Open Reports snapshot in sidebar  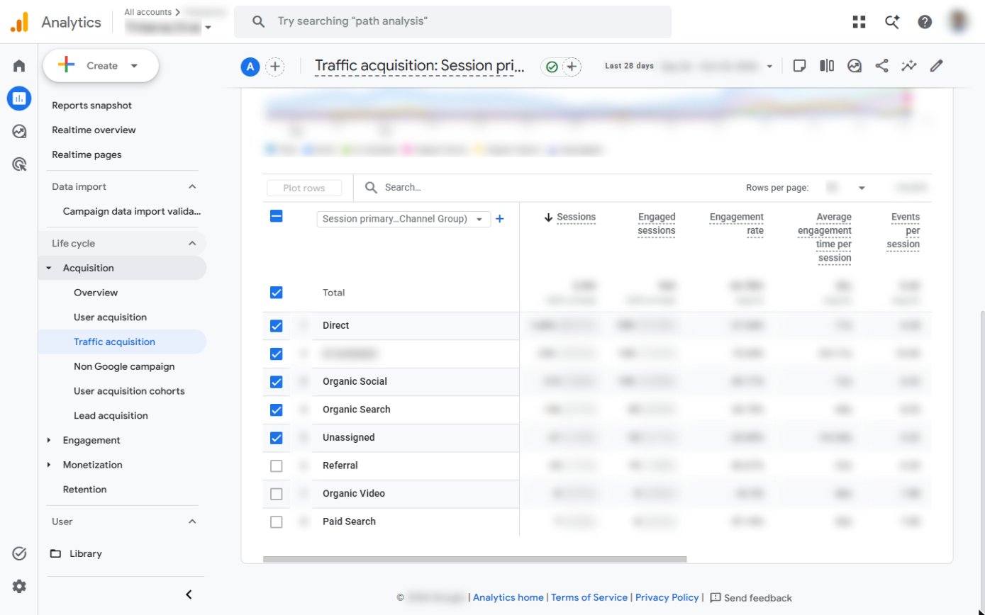coord(92,106)
